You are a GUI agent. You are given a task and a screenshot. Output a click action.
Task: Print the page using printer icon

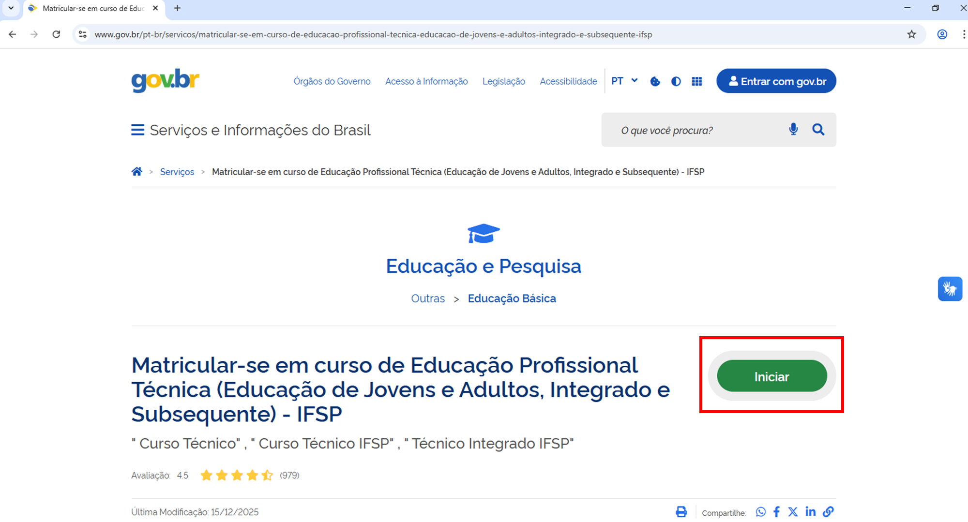point(681,512)
